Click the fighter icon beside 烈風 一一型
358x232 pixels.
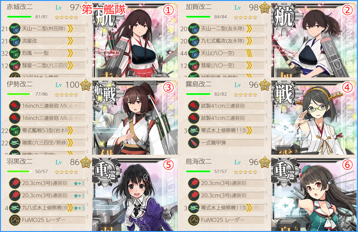tap(15, 53)
